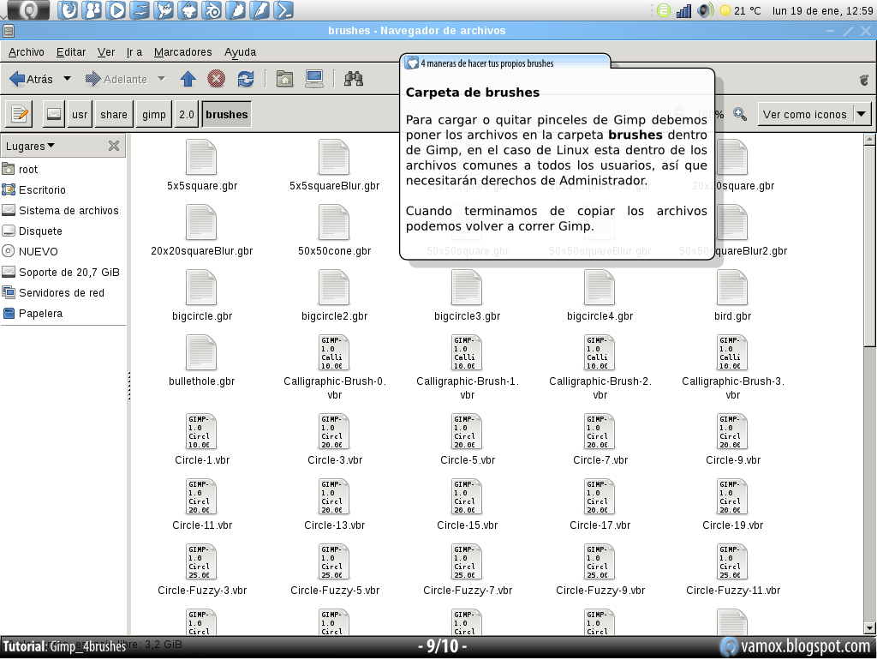Click the bigcircle4.gbr file name
The width and height of the screenshot is (877, 660).
[x=600, y=315]
